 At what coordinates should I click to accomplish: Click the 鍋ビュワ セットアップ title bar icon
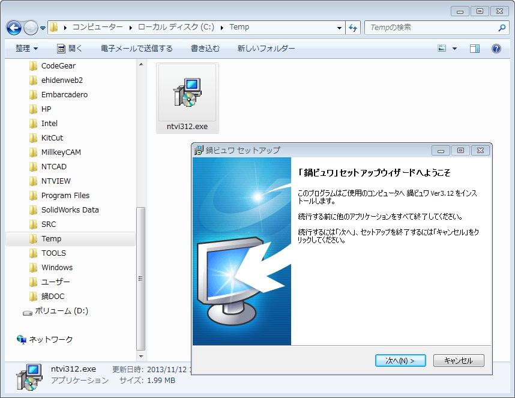tap(199, 151)
